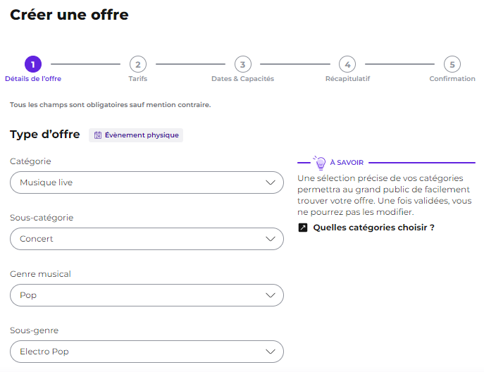Open the Genre musical dropdown showing Pop
Image resolution: width=484 pixels, height=372 pixels.
click(147, 295)
